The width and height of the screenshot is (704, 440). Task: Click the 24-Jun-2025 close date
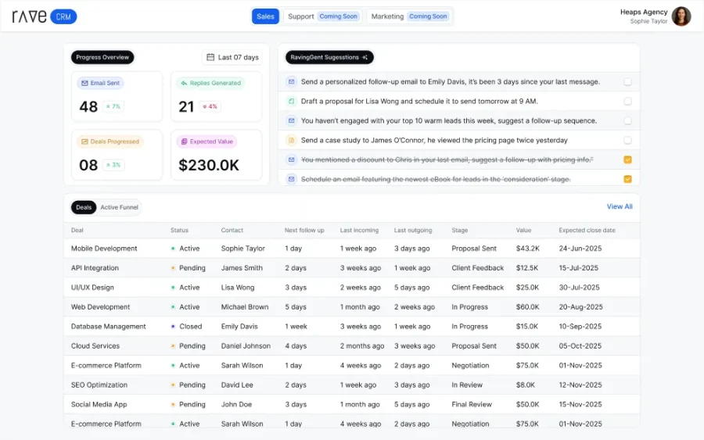[580, 249]
